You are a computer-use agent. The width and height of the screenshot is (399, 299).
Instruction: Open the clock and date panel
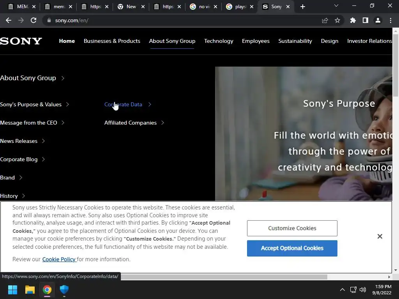click(382, 290)
